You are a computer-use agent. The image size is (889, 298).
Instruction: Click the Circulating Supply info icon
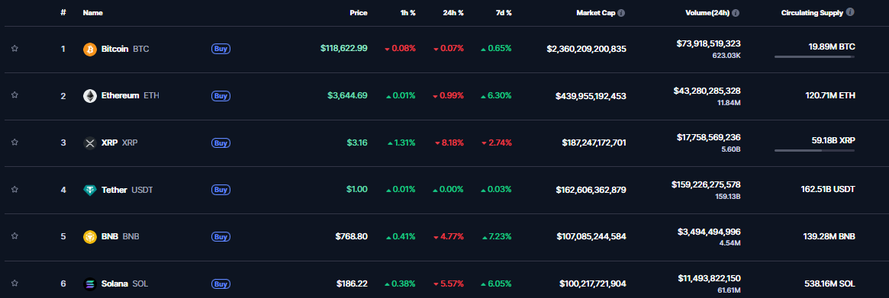click(x=850, y=12)
